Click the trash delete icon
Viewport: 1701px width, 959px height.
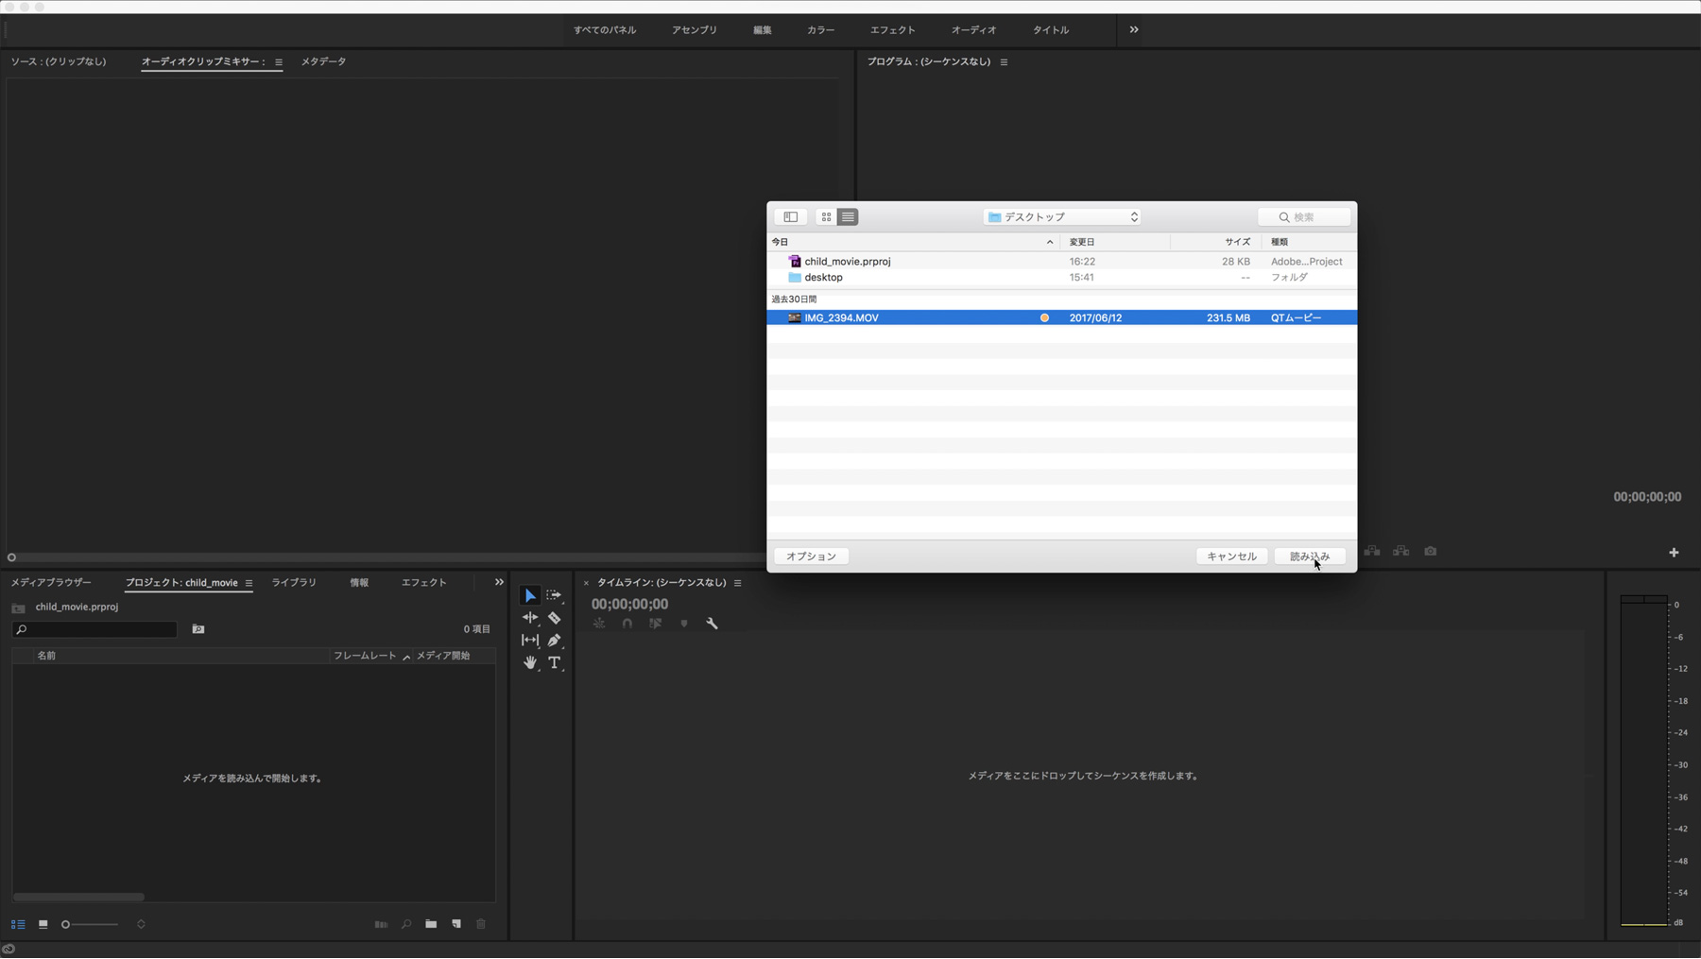481,925
